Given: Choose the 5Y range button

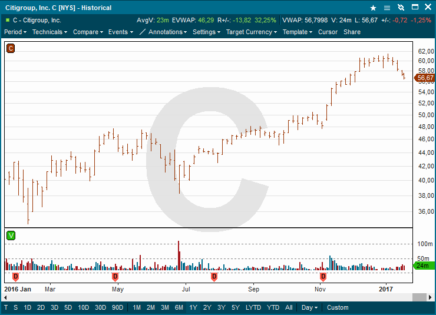Looking at the screenshot, I should [236, 307].
